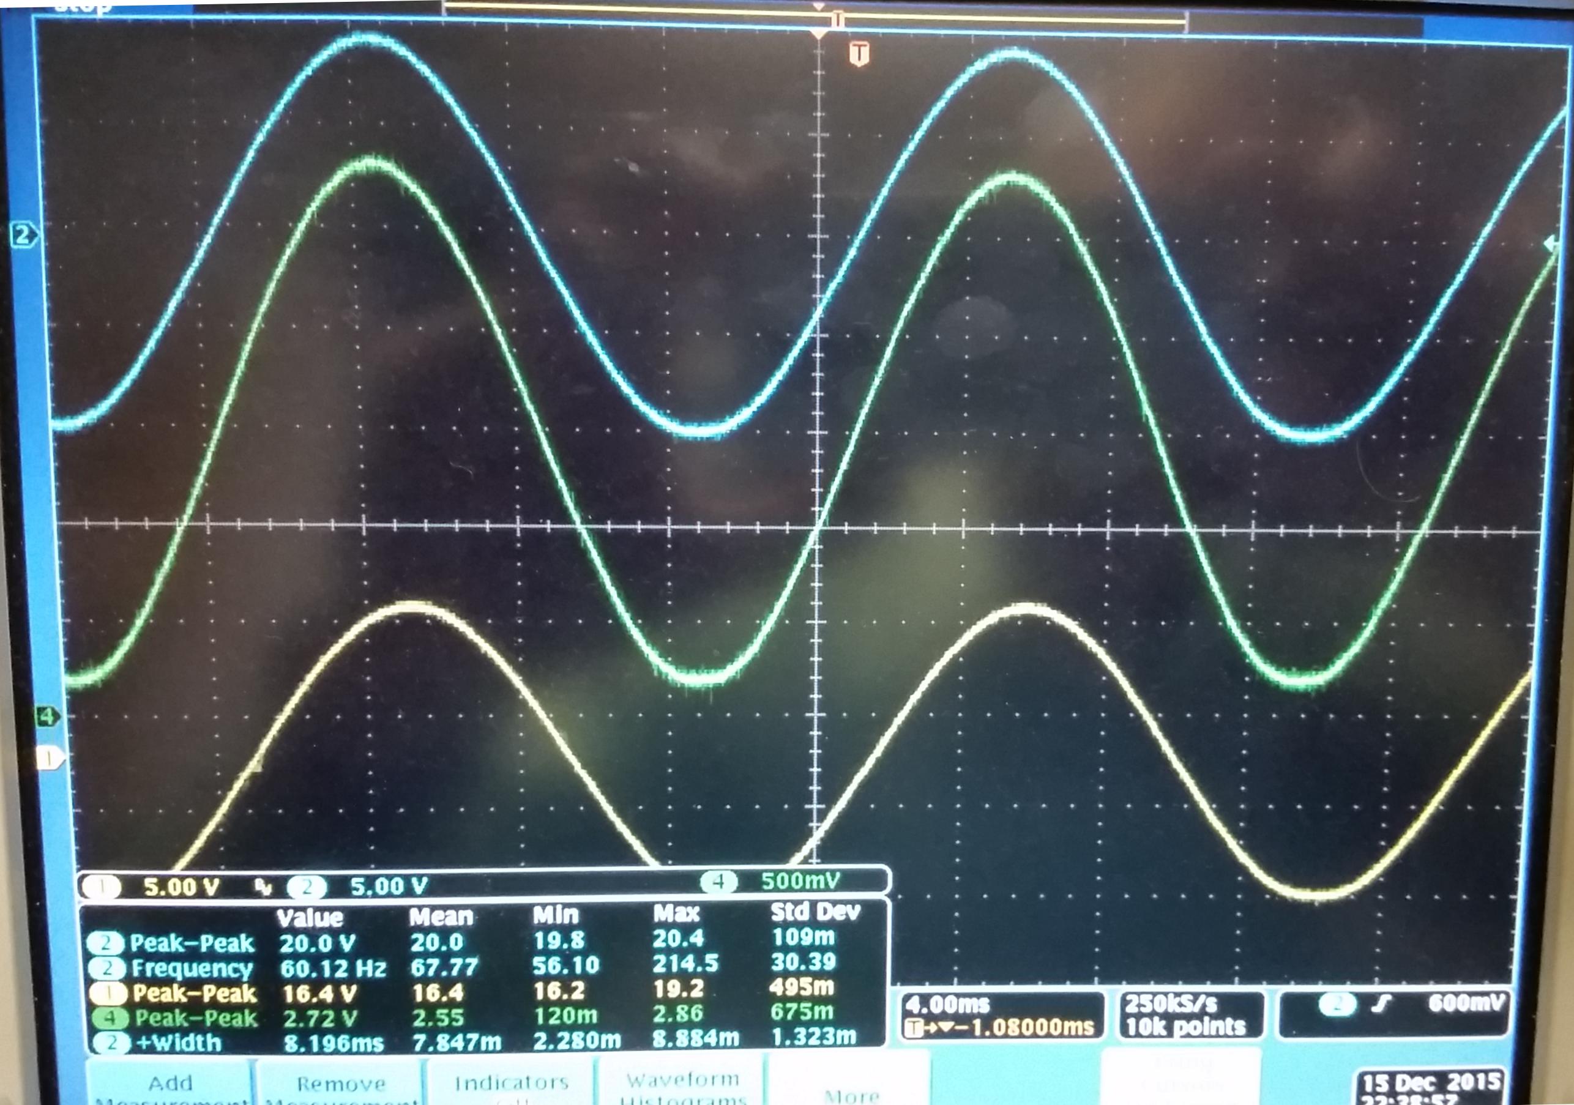Open the Indicators menu item
1574x1105 pixels.
click(x=512, y=1083)
